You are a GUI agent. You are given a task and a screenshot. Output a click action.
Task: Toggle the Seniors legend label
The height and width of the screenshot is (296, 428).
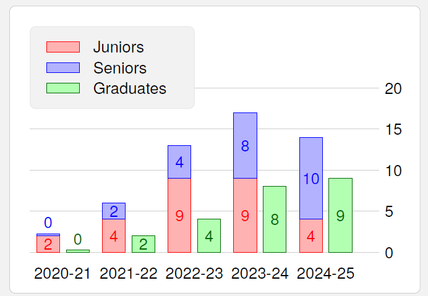point(119,67)
